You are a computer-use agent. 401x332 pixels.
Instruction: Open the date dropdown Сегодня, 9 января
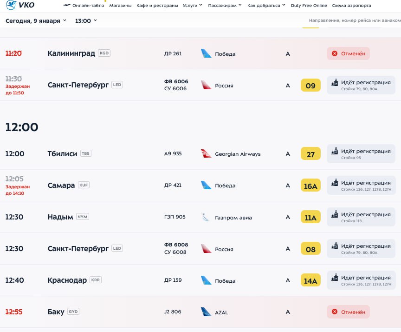[36, 21]
